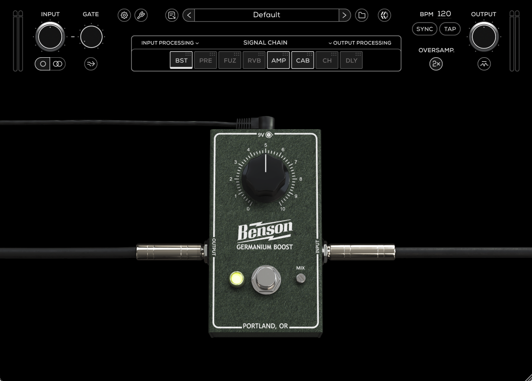
Task: Select the AMP module in signal chain
Action: pos(278,60)
